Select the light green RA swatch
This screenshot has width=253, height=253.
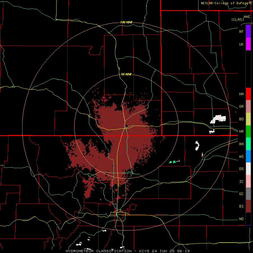248,144
